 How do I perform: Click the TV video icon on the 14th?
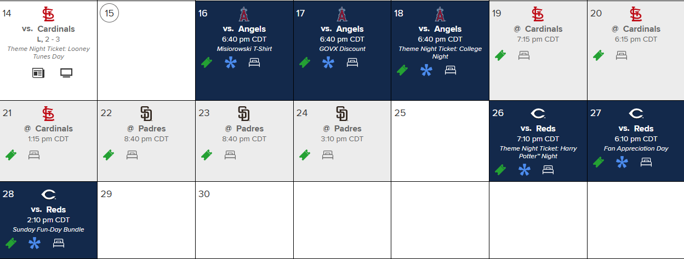click(66, 73)
